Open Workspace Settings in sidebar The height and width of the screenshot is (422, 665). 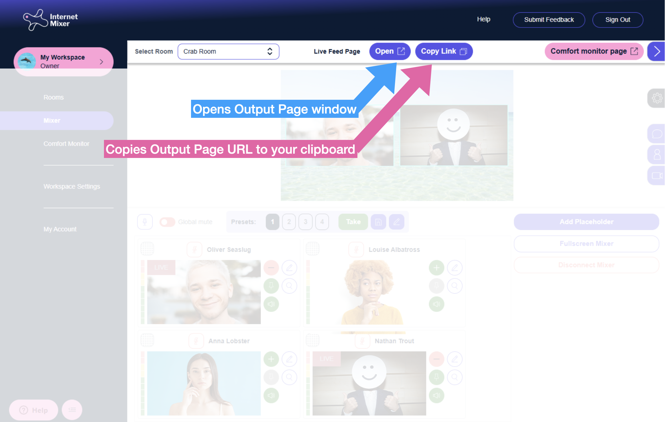pos(72,186)
